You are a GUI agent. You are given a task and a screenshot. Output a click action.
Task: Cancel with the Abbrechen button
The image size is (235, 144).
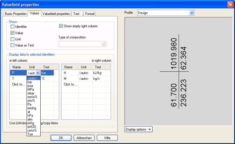(x=84, y=138)
